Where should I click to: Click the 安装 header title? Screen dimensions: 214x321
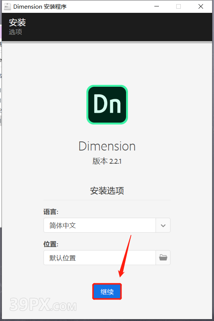(17, 23)
